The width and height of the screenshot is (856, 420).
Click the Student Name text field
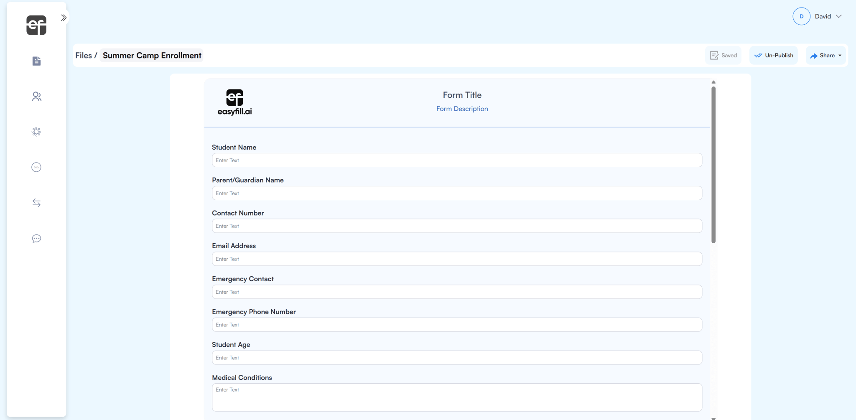click(457, 160)
